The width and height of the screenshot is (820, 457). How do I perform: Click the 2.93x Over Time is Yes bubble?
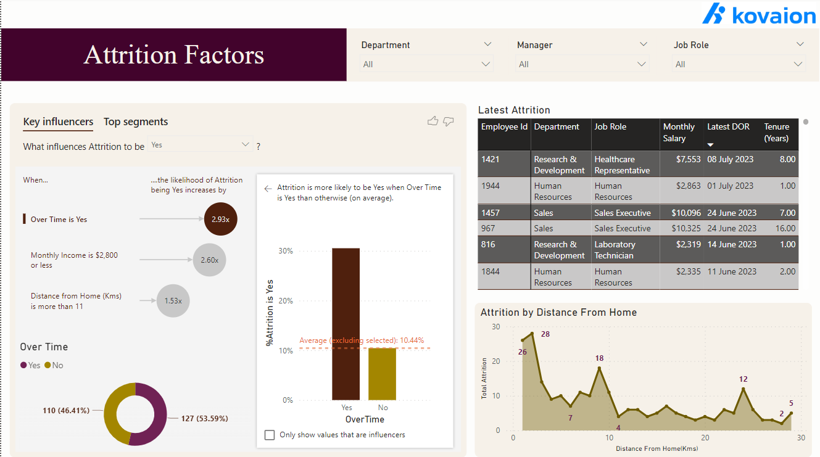(220, 219)
